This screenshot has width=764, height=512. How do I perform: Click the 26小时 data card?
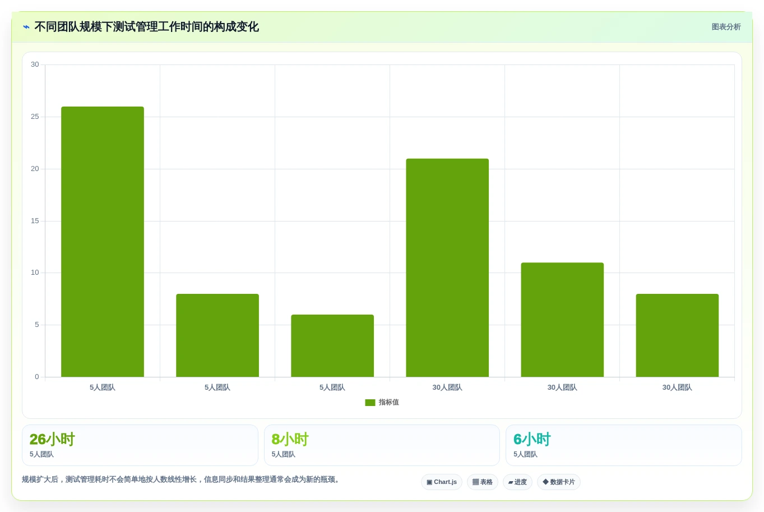pyautogui.click(x=140, y=445)
